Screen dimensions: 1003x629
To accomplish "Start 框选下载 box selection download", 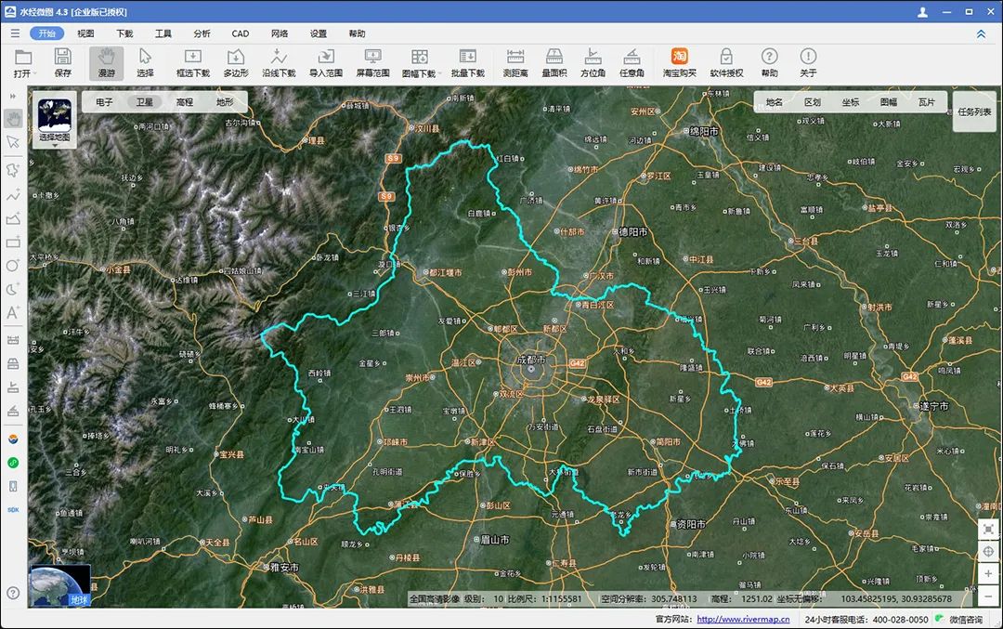I will coord(193,63).
